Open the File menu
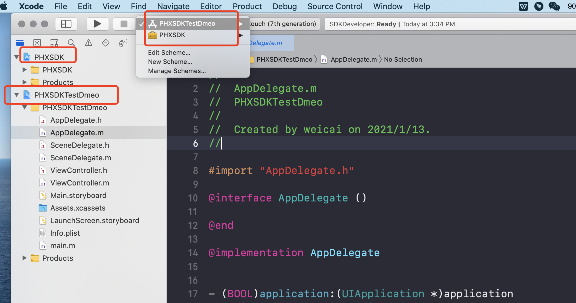The image size is (576, 303). (x=61, y=6)
